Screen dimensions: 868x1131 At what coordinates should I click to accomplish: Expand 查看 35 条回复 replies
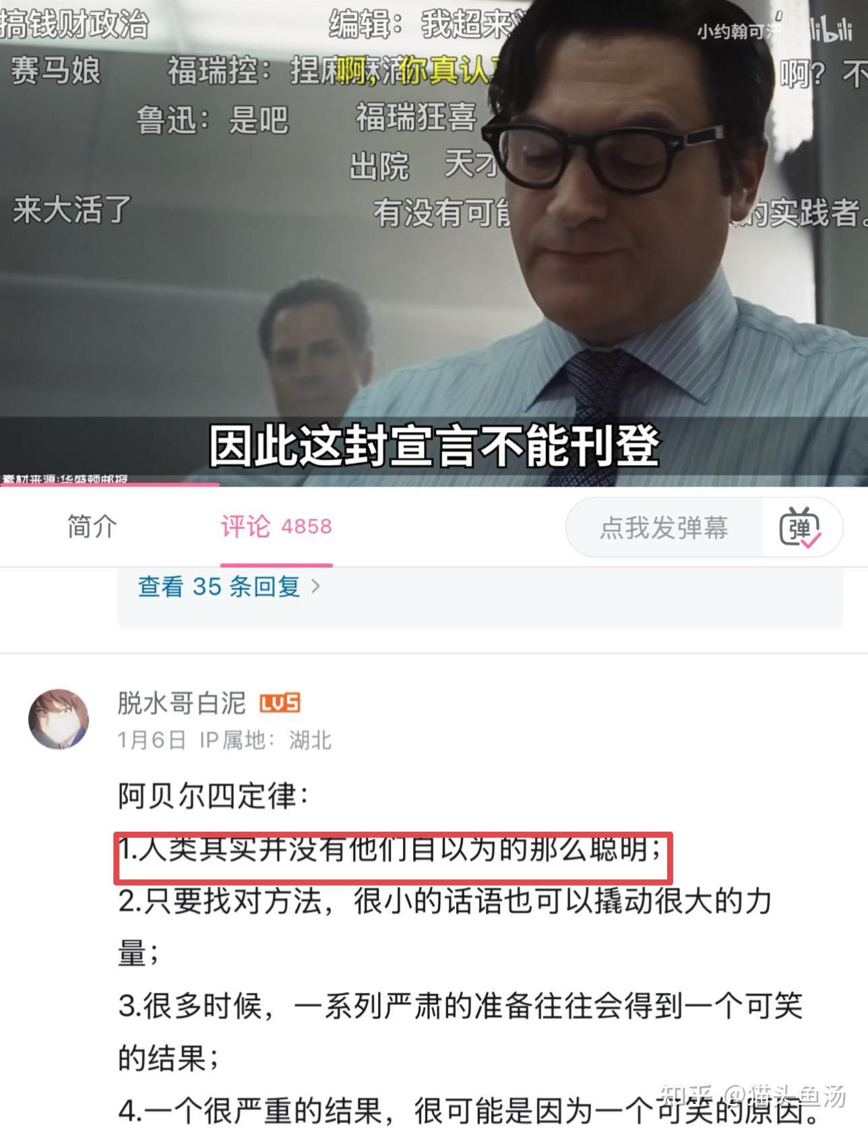tap(229, 586)
